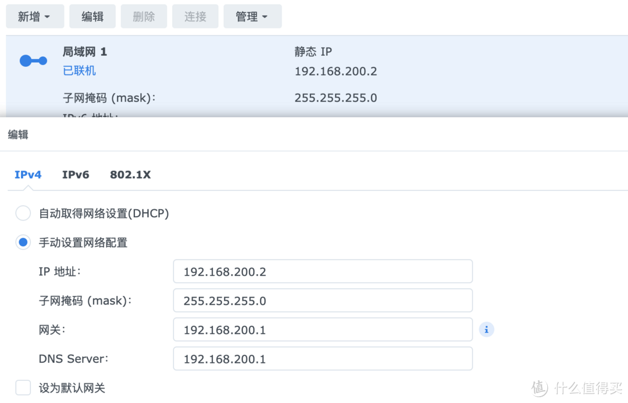Select automatic DHCP network configuration radio
This screenshot has height=403, width=628.
(x=23, y=214)
